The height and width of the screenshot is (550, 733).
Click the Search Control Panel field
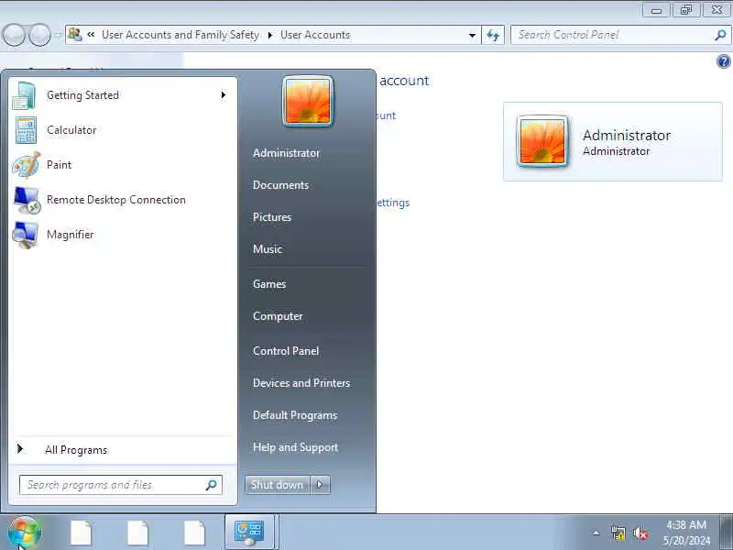point(621,35)
